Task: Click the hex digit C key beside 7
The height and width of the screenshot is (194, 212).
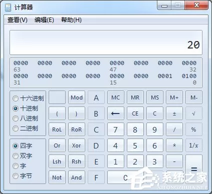Action: (x=96, y=129)
